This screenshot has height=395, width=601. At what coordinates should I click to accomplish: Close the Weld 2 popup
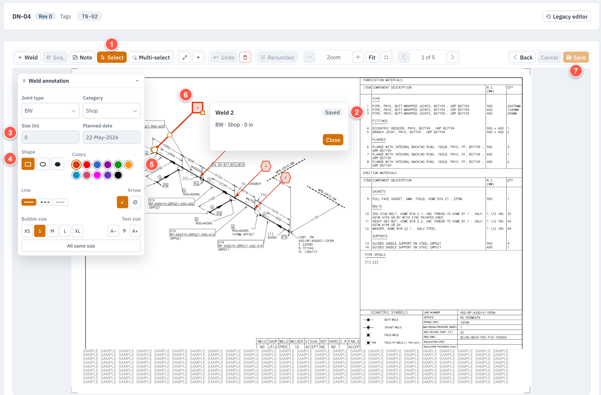[333, 140]
